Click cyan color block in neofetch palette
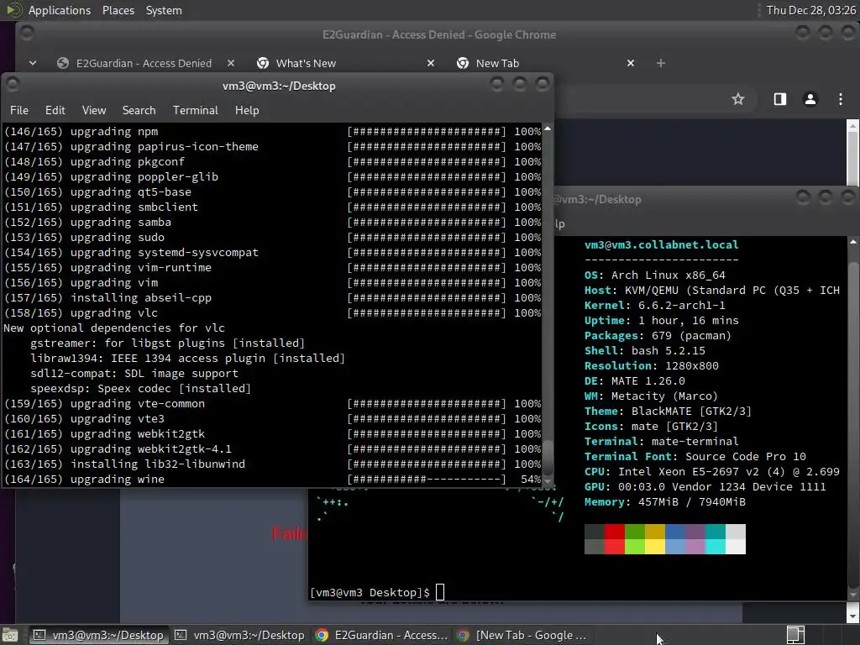The width and height of the screenshot is (860, 645). (x=716, y=539)
